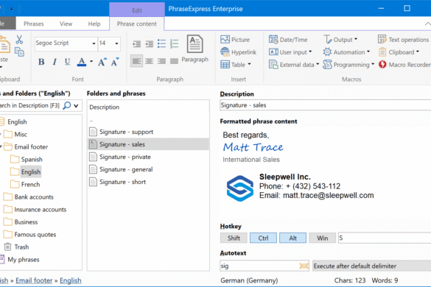
Task: Toggle the Win hotkey modifier
Action: point(323,238)
